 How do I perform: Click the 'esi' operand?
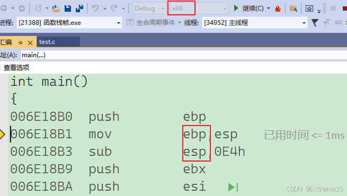pyautogui.click(x=194, y=186)
